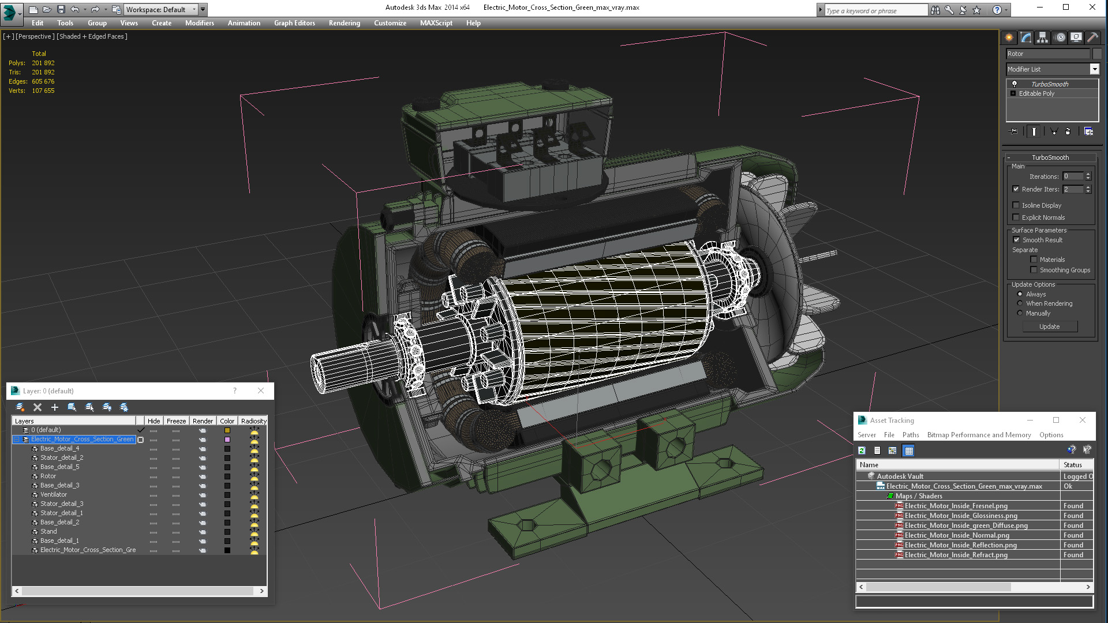The width and height of the screenshot is (1108, 623).
Task: Click the Rotor object name field
Action: 1047,54
